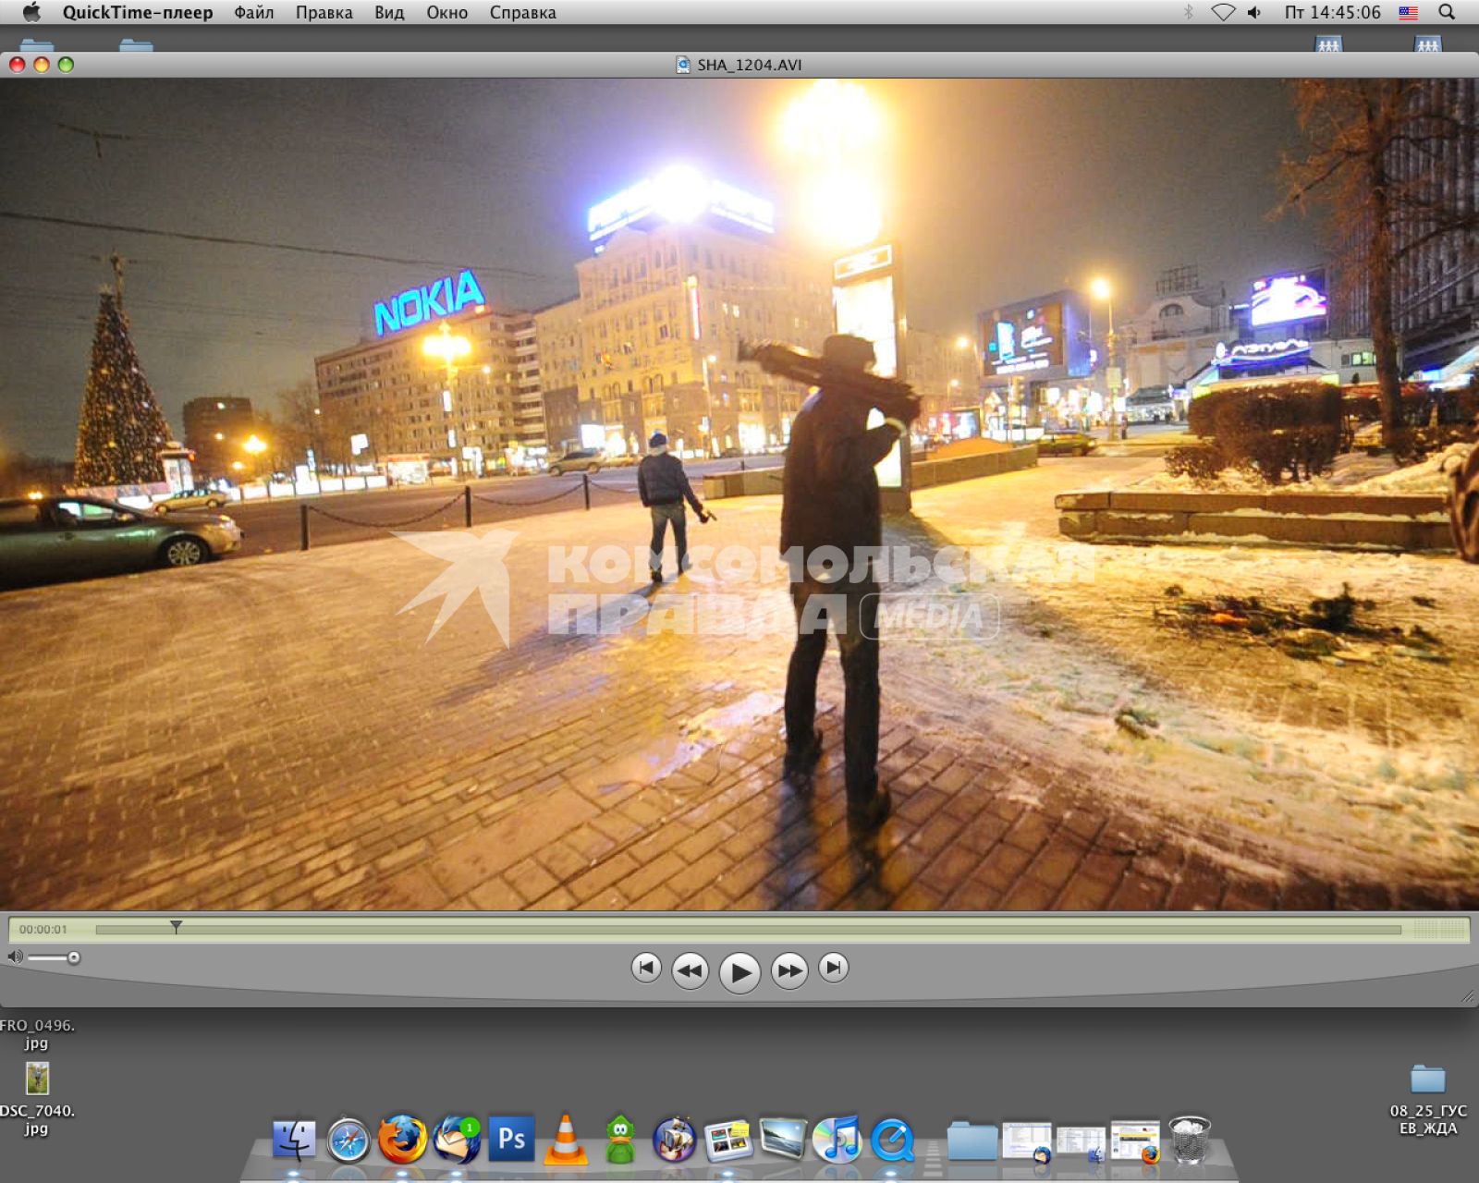Open the Wi-Fi AirPort menu
Image resolution: width=1479 pixels, height=1183 pixels.
tap(1223, 12)
